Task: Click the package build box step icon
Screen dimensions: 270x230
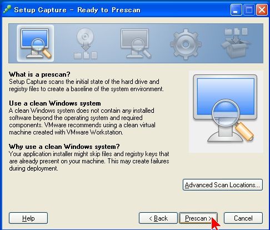Action: point(236,43)
